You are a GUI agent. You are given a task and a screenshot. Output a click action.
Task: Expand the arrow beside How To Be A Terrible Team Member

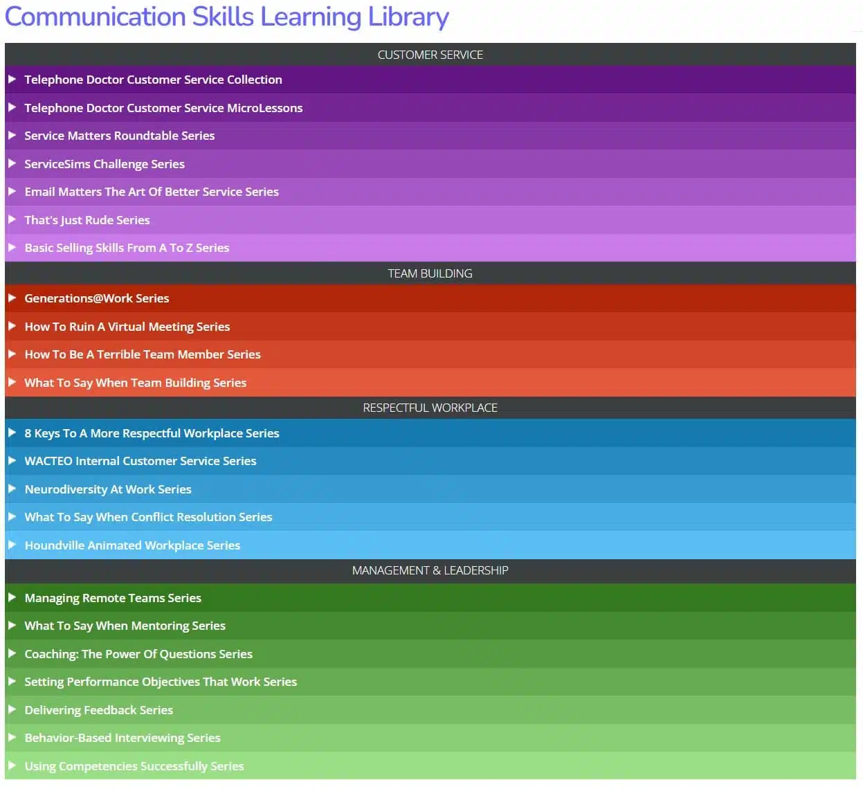coord(12,354)
